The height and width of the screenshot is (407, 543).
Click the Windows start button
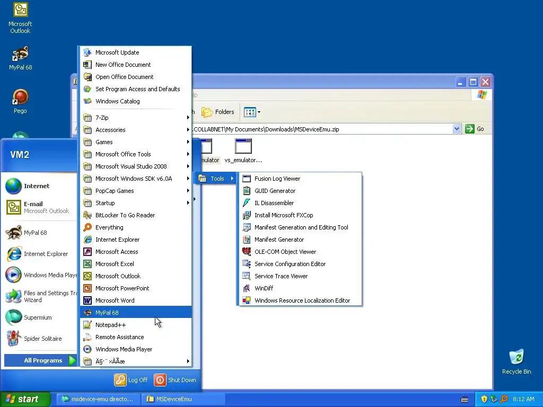[25, 399]
